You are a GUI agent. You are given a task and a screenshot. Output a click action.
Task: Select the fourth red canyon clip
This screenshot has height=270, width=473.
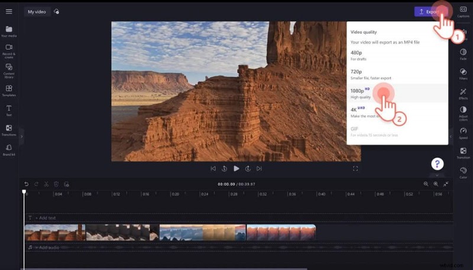click(281, 232)
